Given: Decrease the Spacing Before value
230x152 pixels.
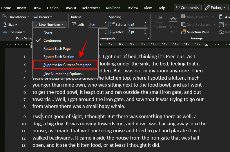Looking at the screenshot, I should pos(145,26).
